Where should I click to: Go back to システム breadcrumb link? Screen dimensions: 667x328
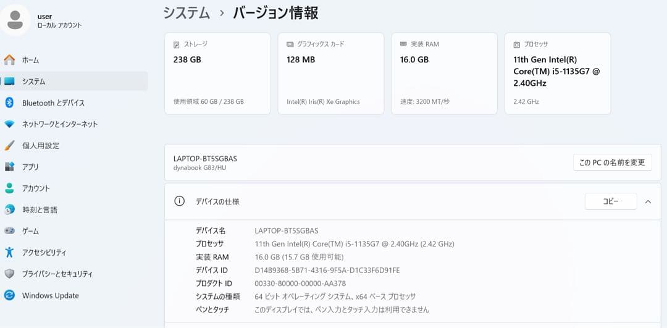click(x=187, y=13)
